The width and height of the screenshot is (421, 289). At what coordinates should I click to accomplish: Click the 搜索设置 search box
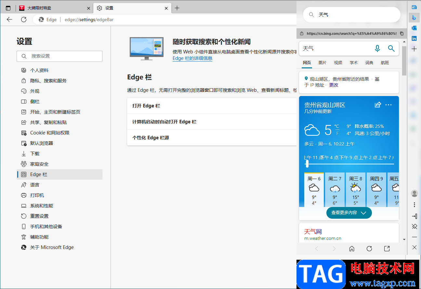pyautogui.click(x=59, y=56)
